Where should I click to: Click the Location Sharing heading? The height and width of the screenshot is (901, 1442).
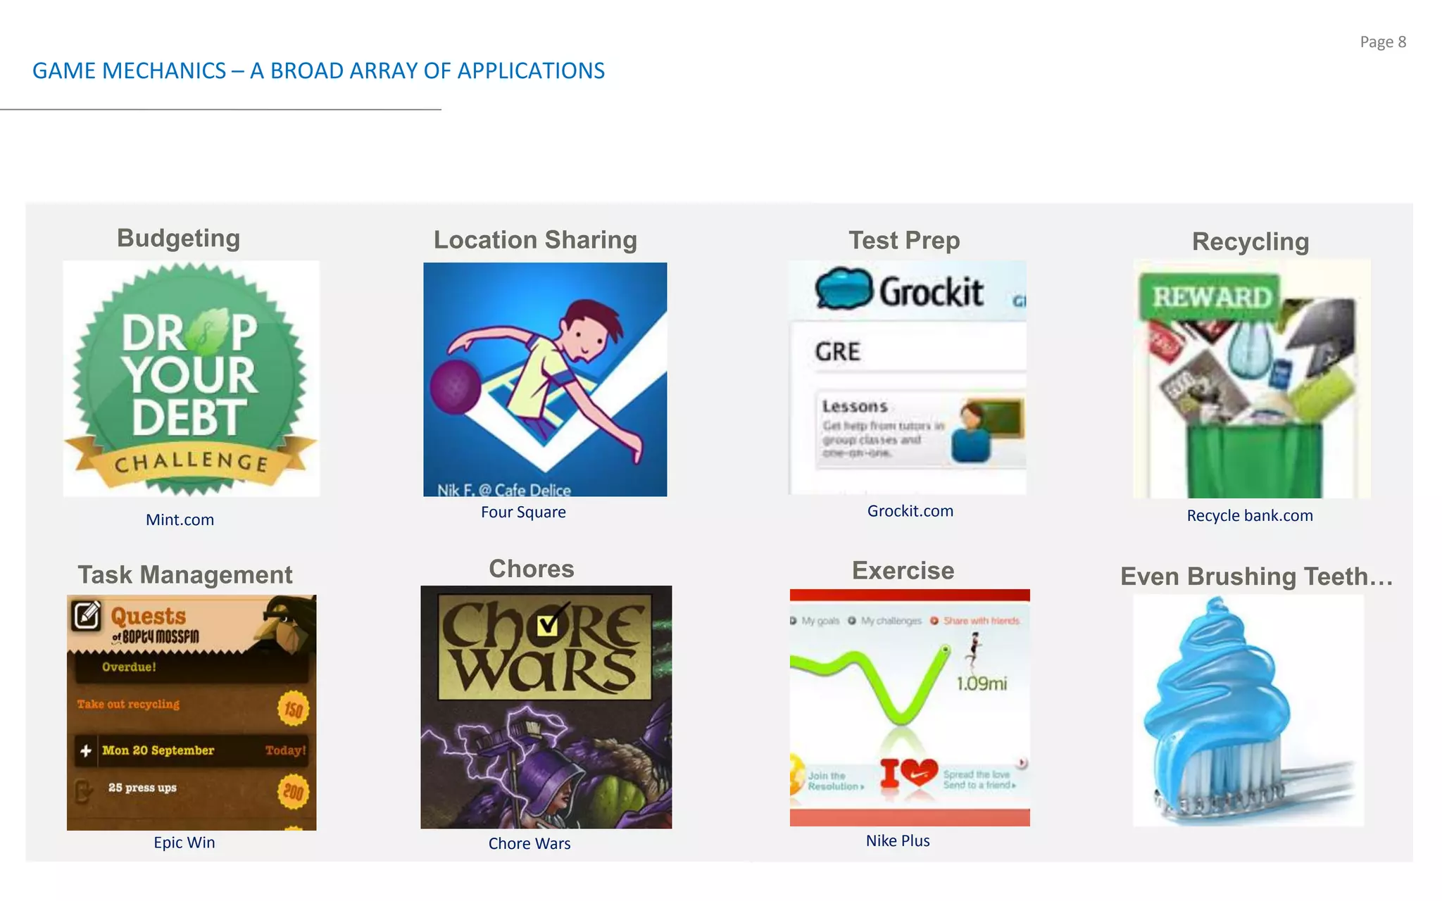pos(535,239)
